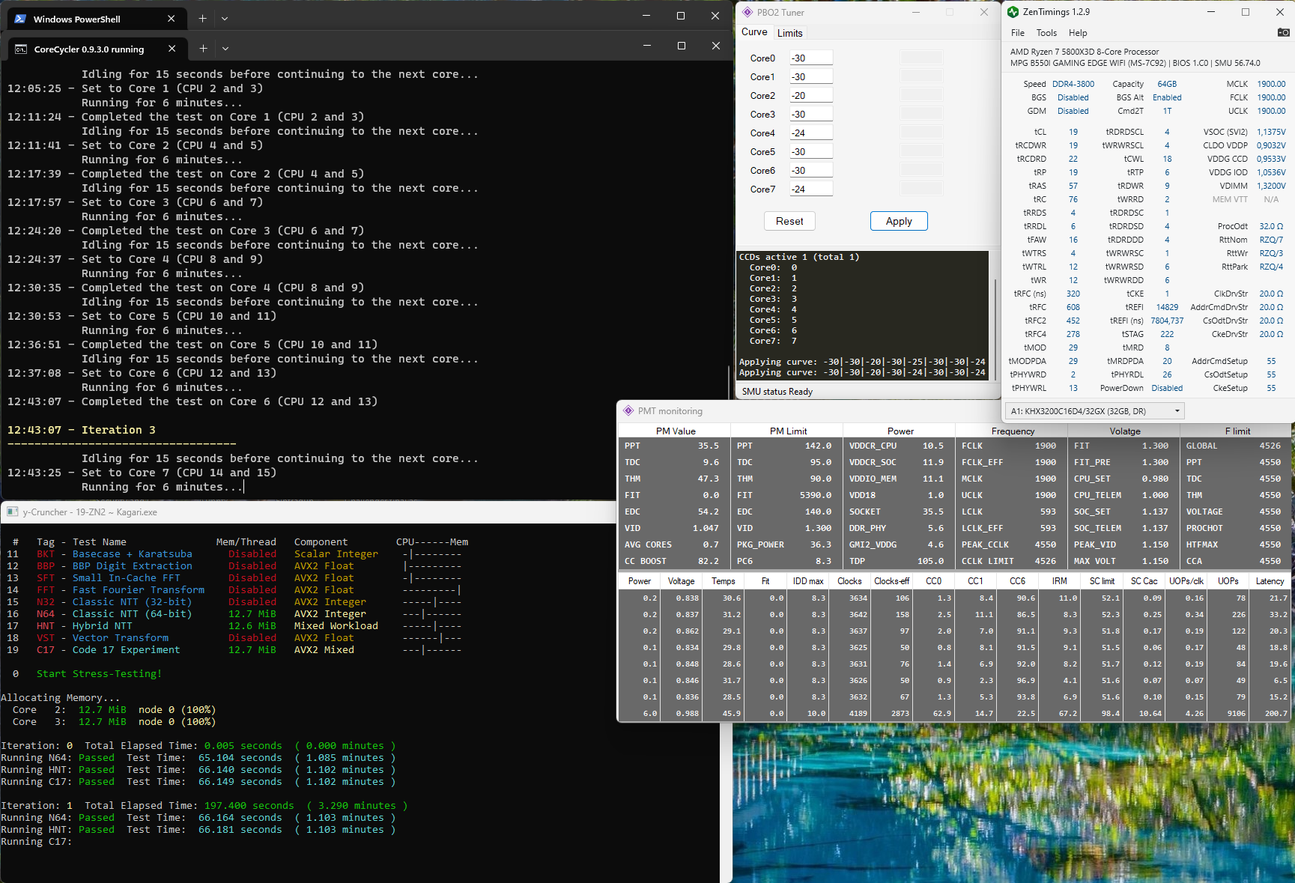Click the Core3 curve value field

pyautogui.click(x=811, y=115)
